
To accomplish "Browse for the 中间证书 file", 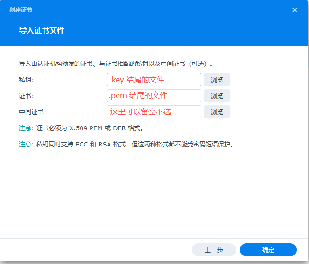I will point(217,112).
